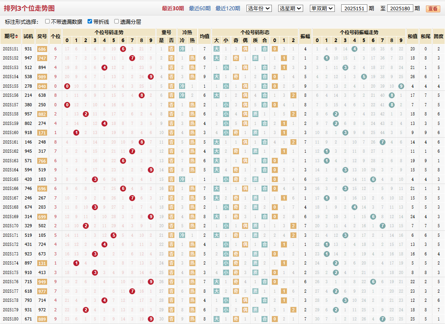This screenshot has width=445, height=324.
Task: Select the 跨度 column header
Action: coord(439,36)
